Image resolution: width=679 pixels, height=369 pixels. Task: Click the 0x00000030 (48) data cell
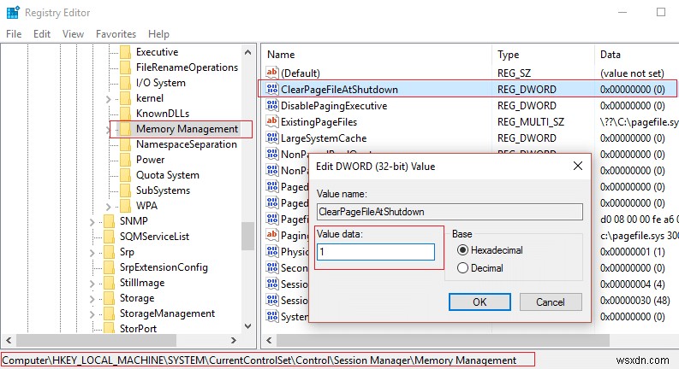click(x=634, y=301)
